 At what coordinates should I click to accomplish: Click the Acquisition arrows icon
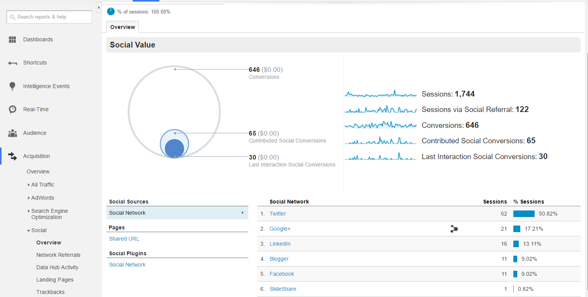[x=12, y=156]
